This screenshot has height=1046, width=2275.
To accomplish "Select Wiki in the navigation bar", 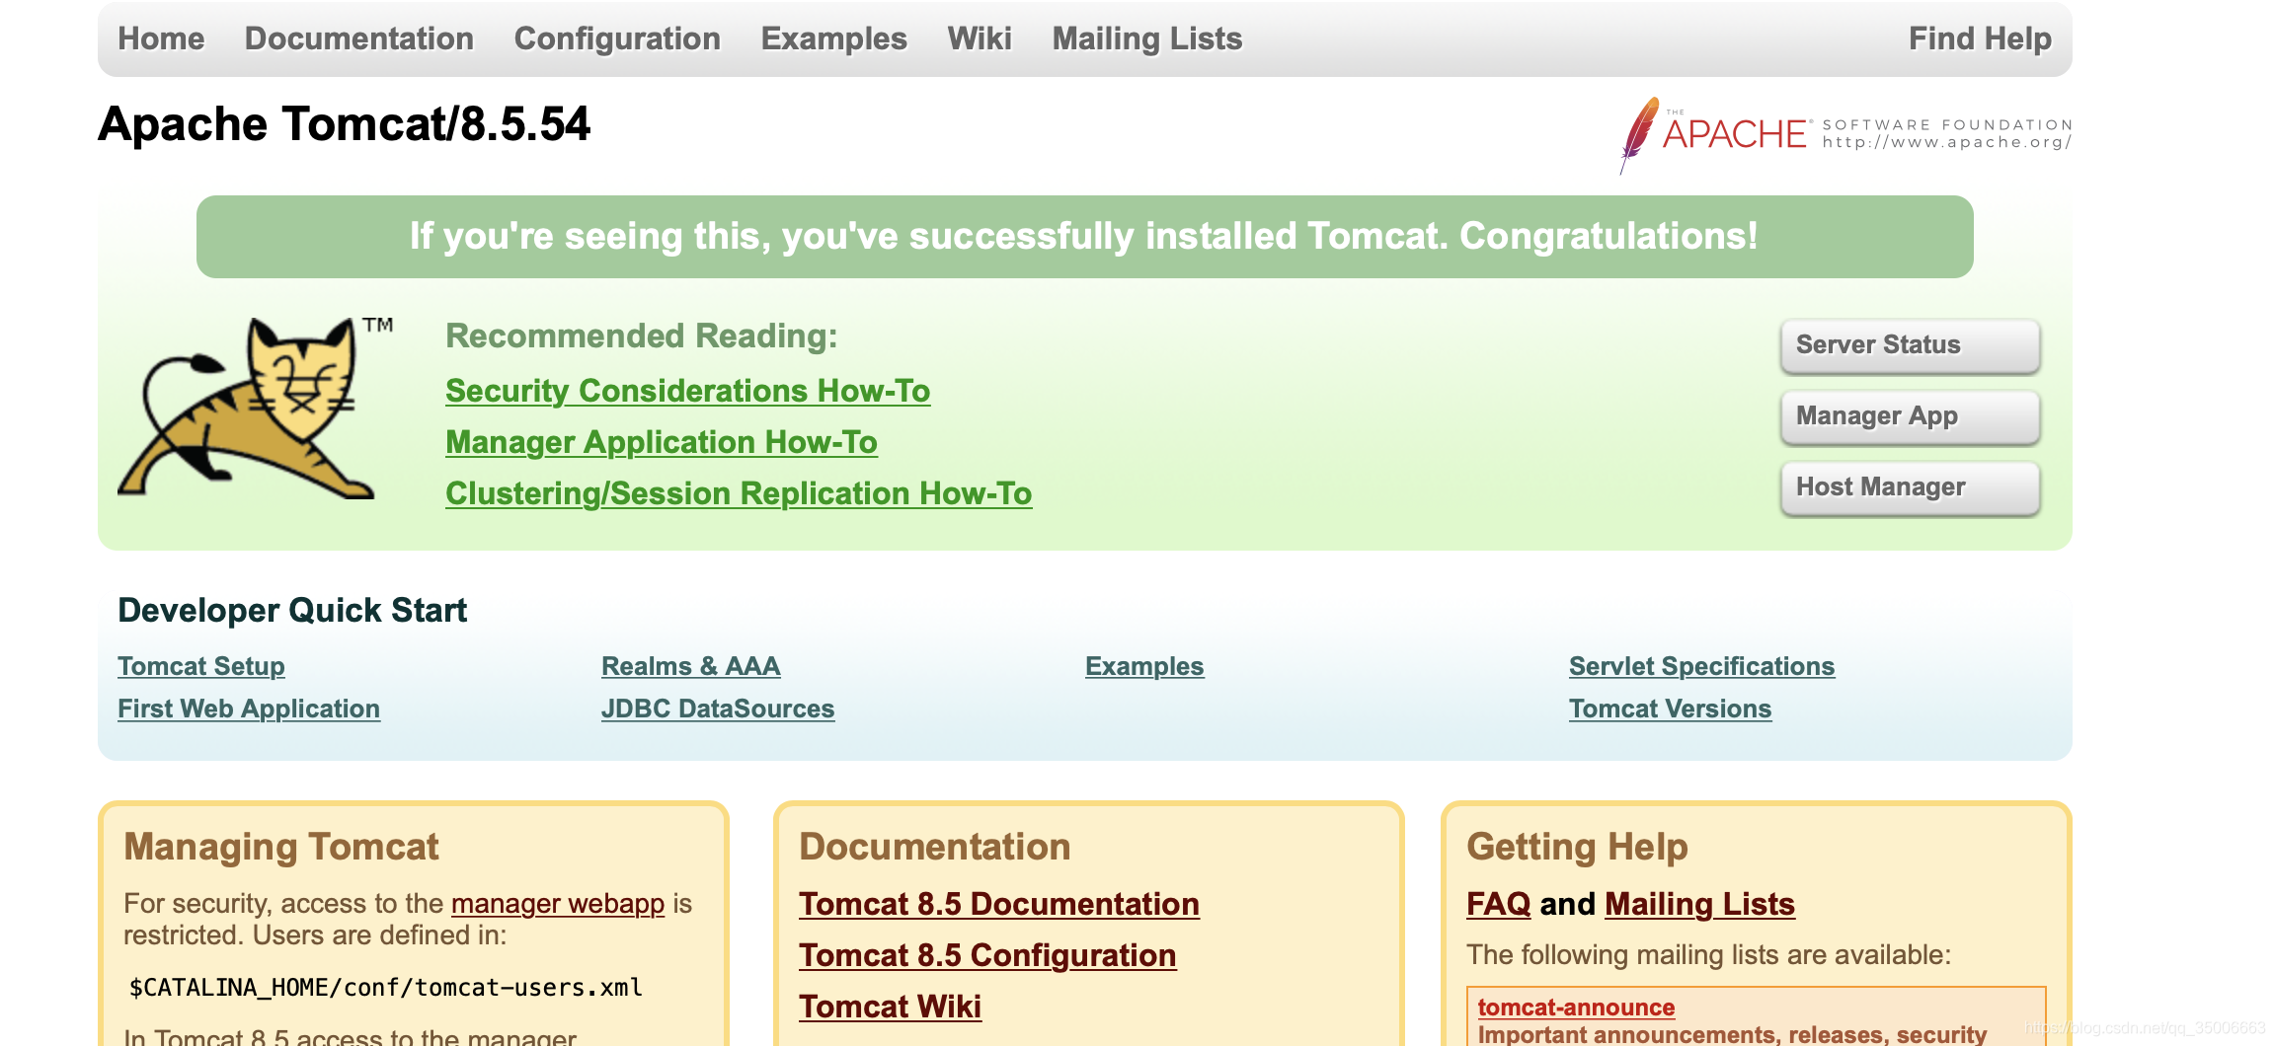I will [x=980, y=38].
